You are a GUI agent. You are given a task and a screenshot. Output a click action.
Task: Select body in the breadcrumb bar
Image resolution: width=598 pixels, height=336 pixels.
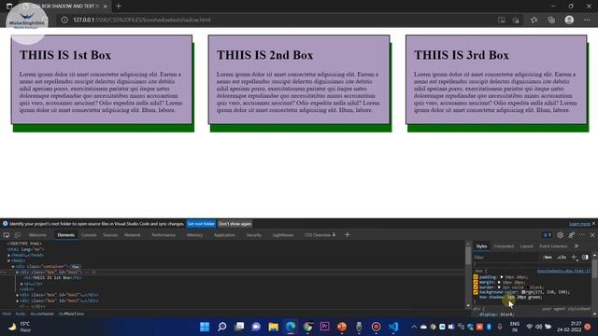[x=21, y=314]
